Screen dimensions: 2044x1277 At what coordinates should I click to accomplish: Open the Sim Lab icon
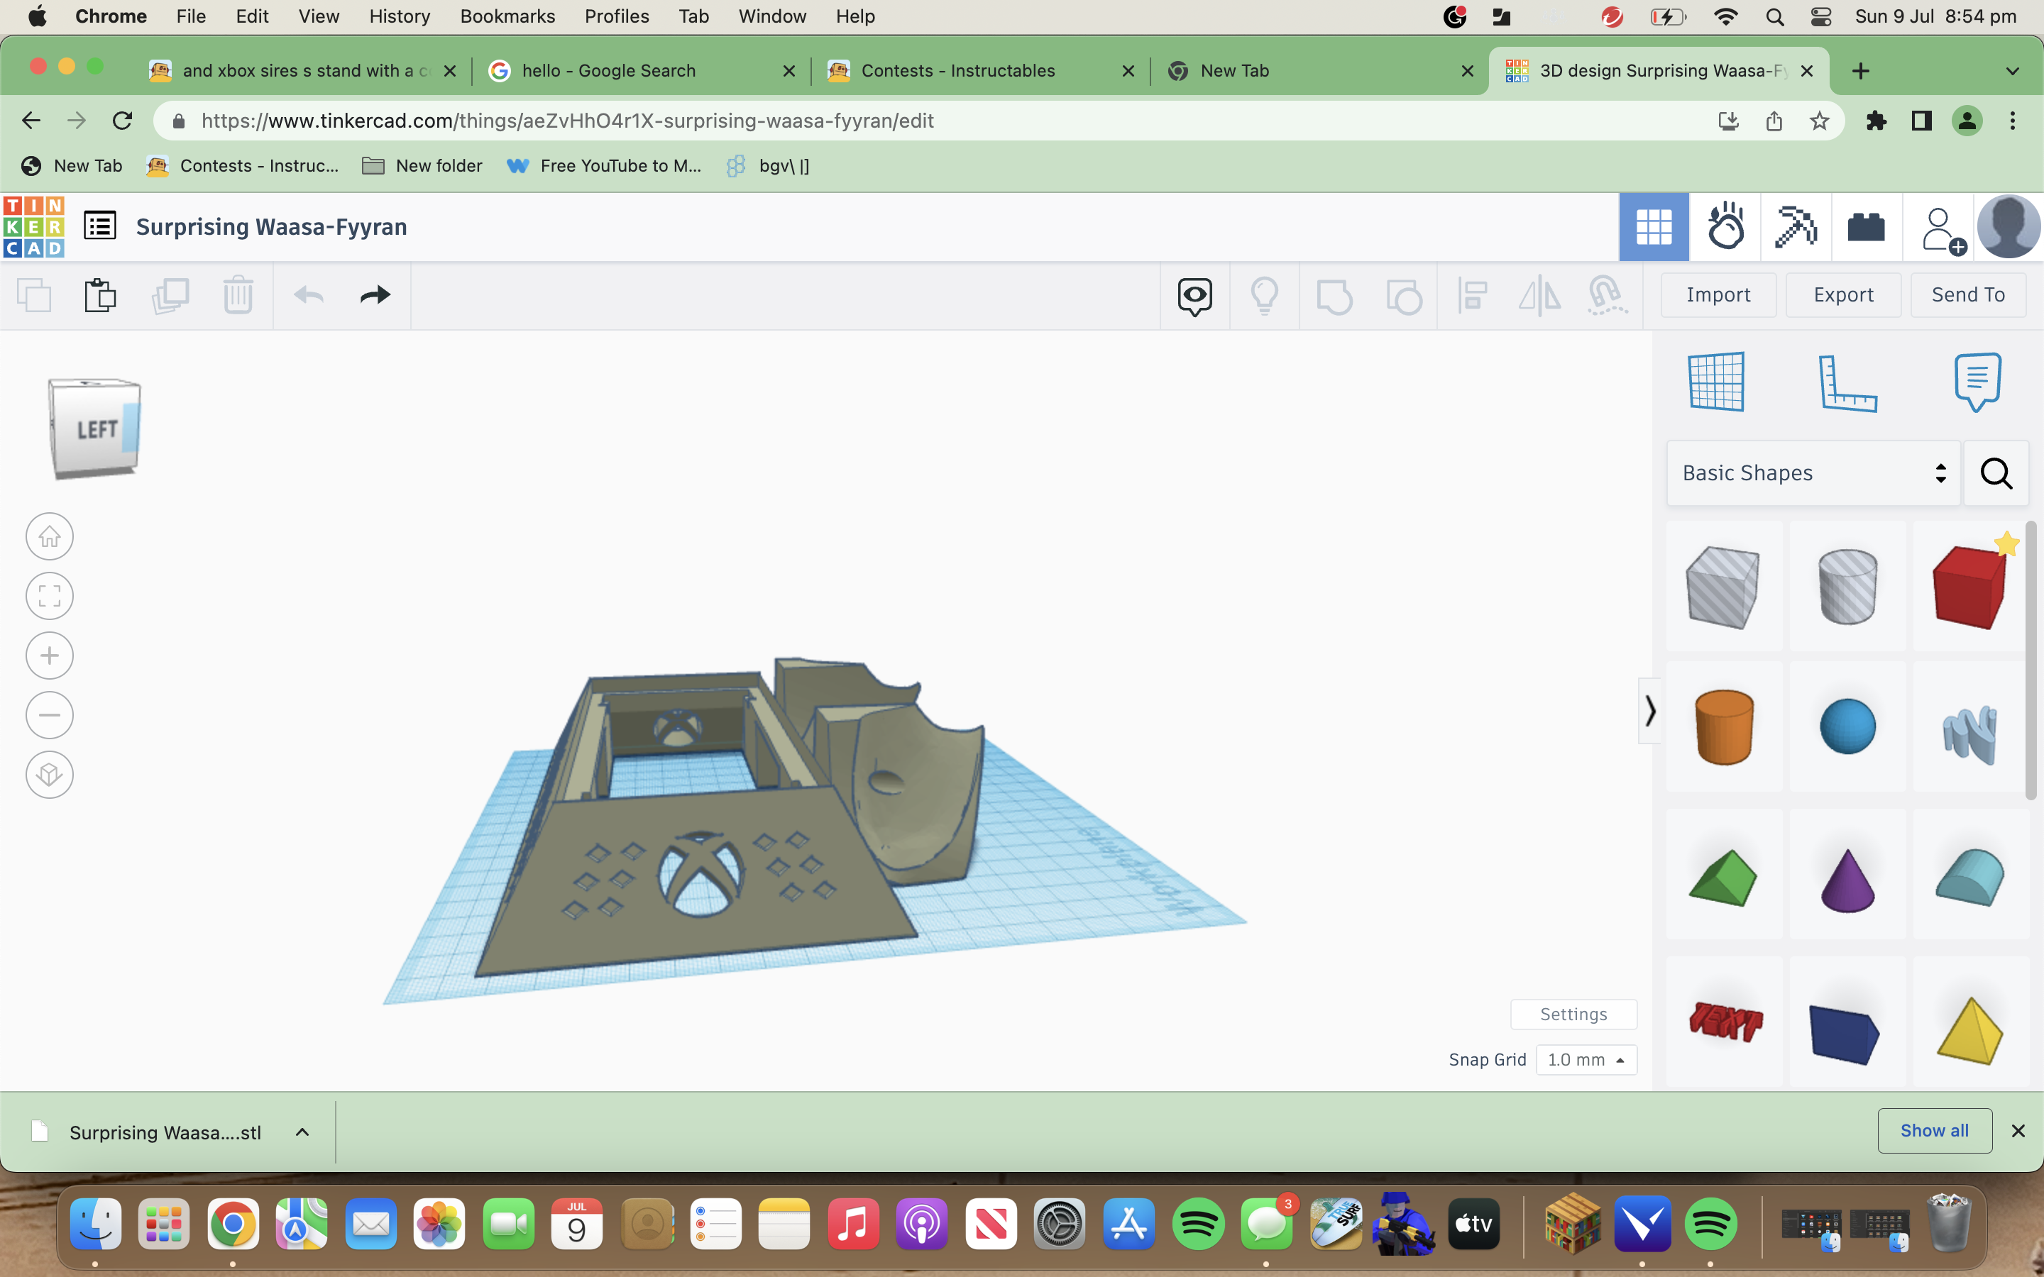(x=1725, y=226)
